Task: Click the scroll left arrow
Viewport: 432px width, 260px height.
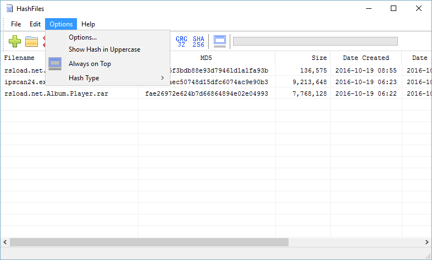Action: 5,242
